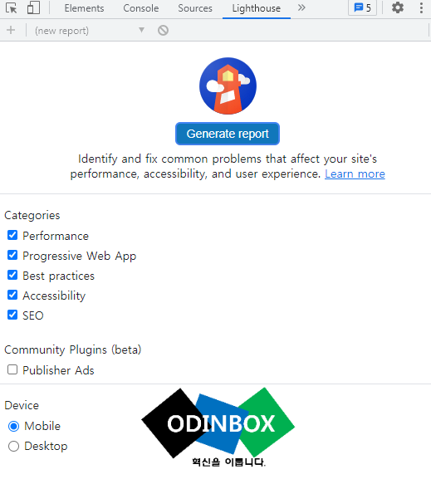Image resolution: width=431 pixels, height=479 pixels.
Task: Click the clear all circle-slash icon
Action: click(x=163, y=30)
